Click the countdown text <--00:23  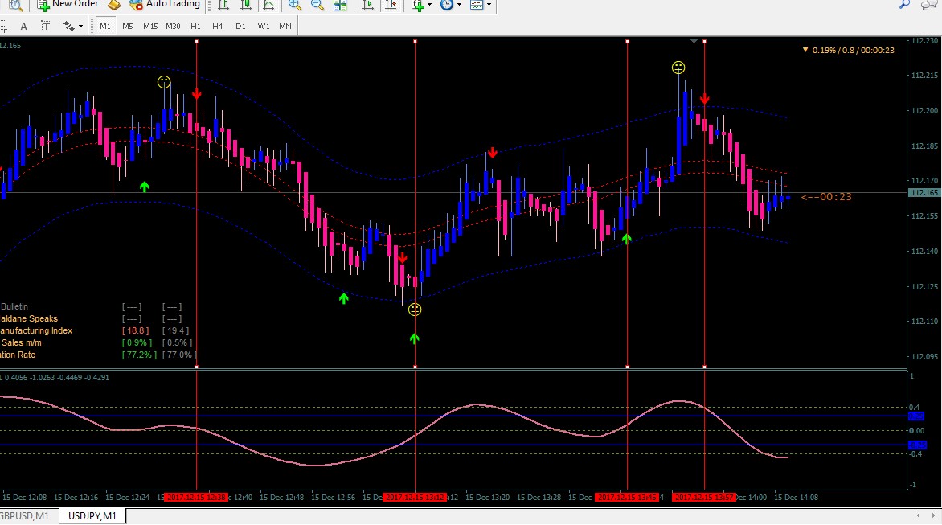(826, 197)
